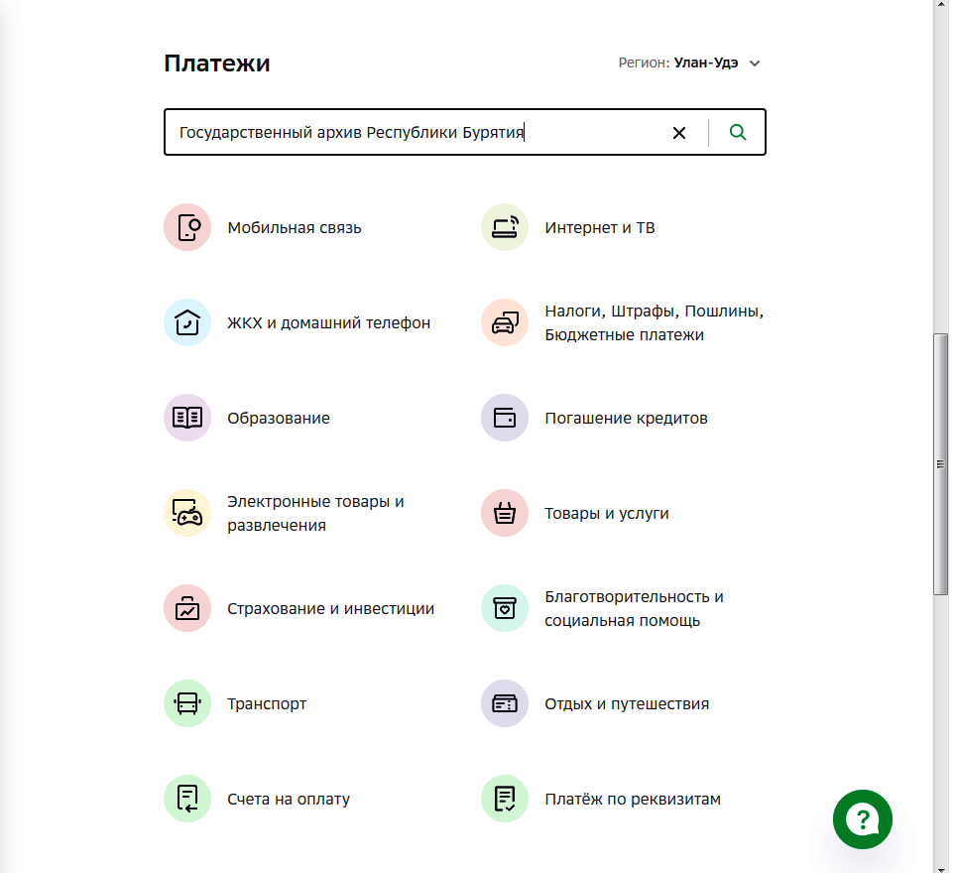Open the Образование book icon
Screen dimensions: 957x873
187,419
